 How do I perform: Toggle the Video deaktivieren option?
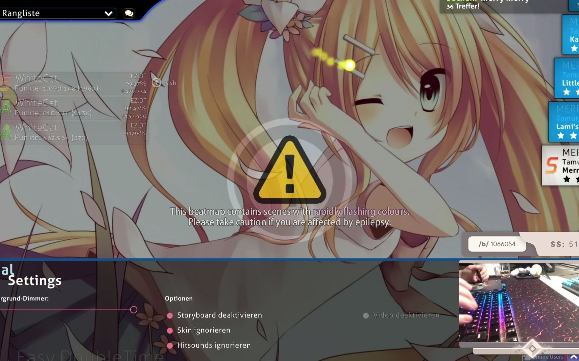coord(366,315)
